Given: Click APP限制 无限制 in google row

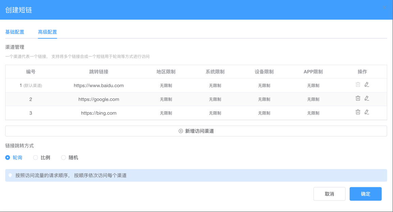Looking at the screenshot, I should coord(313,99).
